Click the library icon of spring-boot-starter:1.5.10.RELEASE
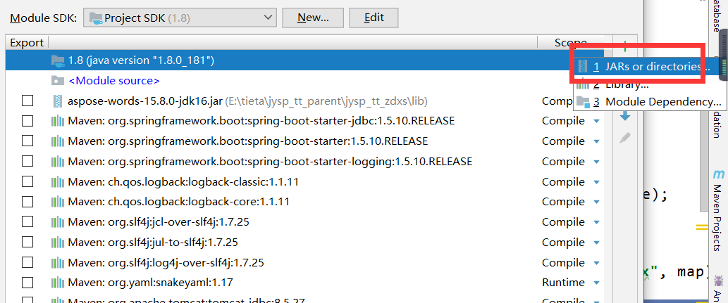 point(58,141)
